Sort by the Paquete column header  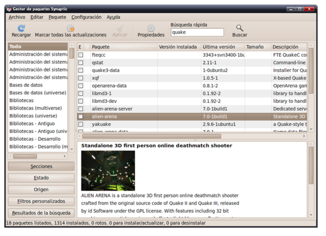(x=124, y=47)
